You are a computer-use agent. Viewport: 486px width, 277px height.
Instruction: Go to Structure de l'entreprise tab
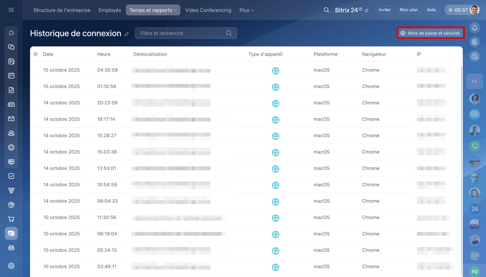pyautogui.click(x=62, y=10)
